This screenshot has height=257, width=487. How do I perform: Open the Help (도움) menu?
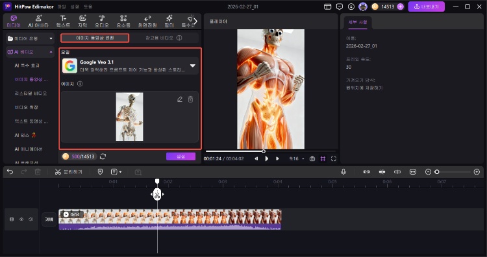coord(88,6)
